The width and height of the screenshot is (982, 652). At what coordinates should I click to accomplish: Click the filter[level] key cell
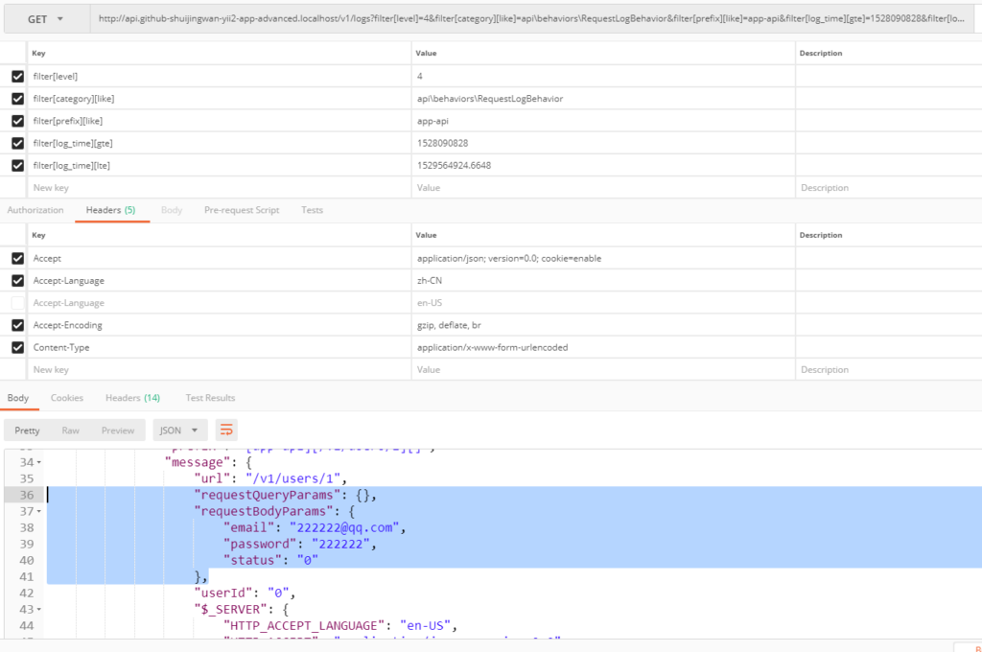[220, 77]
